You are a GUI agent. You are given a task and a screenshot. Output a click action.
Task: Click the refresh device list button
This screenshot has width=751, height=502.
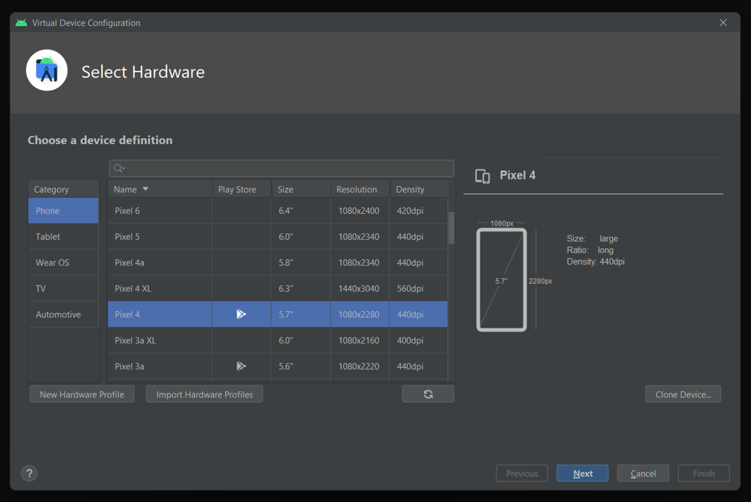tap(428, 394)
